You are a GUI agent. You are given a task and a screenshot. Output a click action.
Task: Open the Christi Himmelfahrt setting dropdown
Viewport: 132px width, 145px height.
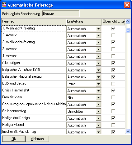98,91
